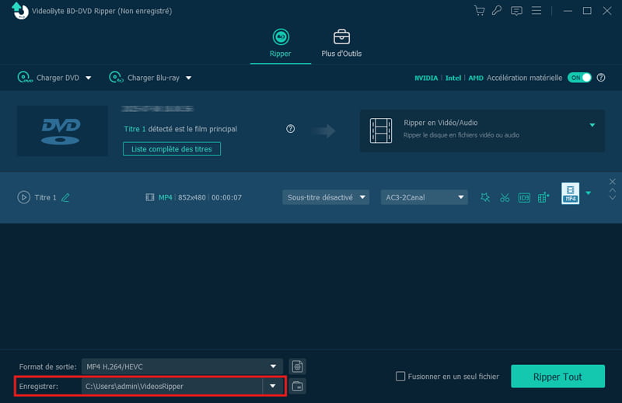Image resolution: width=622 pixels, height=403 pixels.
Task: Click Liste complète des titres button
Action: pos(172,149)
